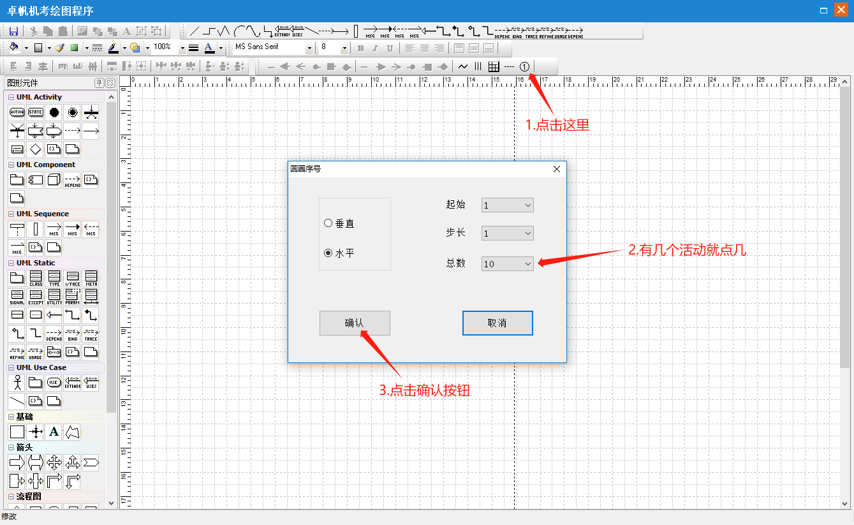Choose the CLASS element in UML Static
854x525 pixels.
point(36,277)
